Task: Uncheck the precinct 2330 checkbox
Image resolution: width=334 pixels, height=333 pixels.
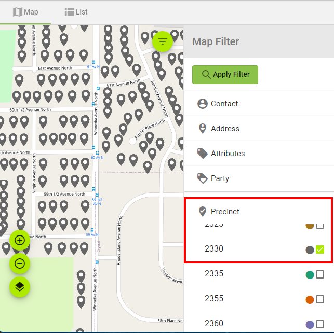Action: pyautogui.click(x=320, y=249)
